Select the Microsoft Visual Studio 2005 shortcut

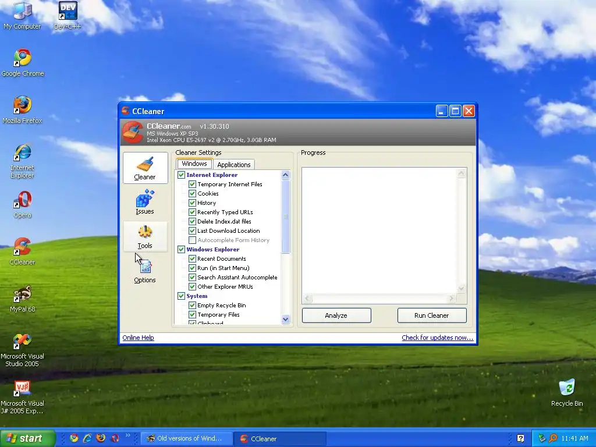coord(22,350)
